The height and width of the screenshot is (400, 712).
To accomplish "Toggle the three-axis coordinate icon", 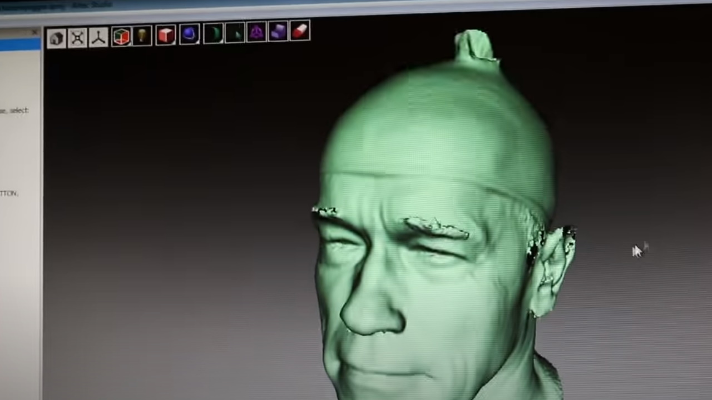I will point(98,37).
